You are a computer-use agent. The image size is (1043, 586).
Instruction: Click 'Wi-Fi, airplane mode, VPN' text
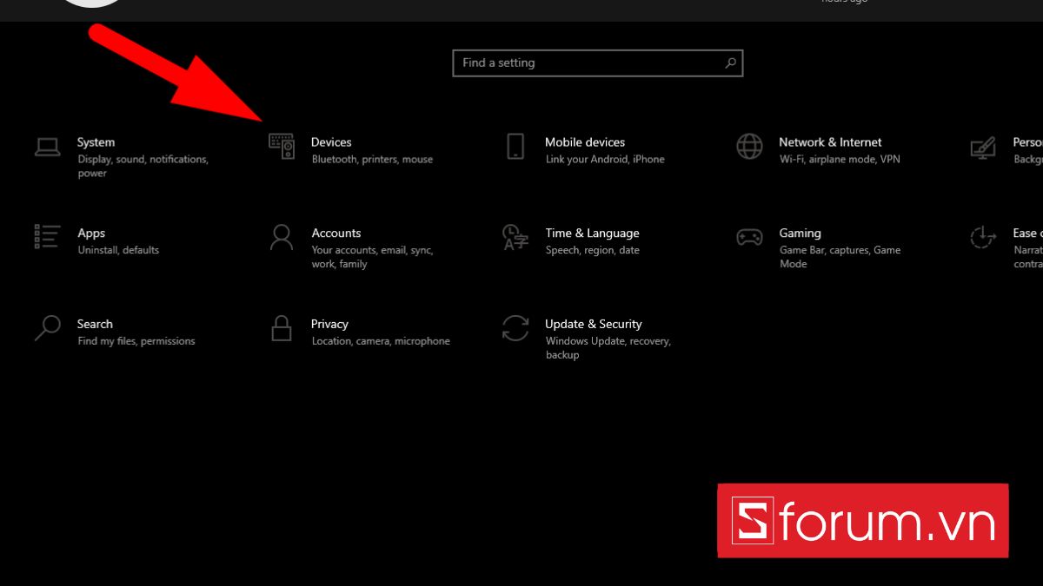840,160
